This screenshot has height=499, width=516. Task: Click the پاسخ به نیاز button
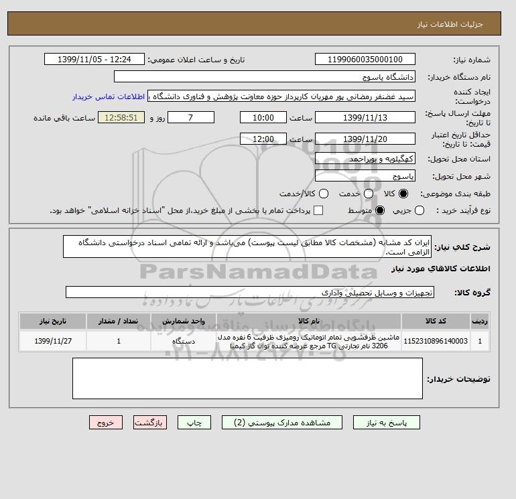[387, 423]
